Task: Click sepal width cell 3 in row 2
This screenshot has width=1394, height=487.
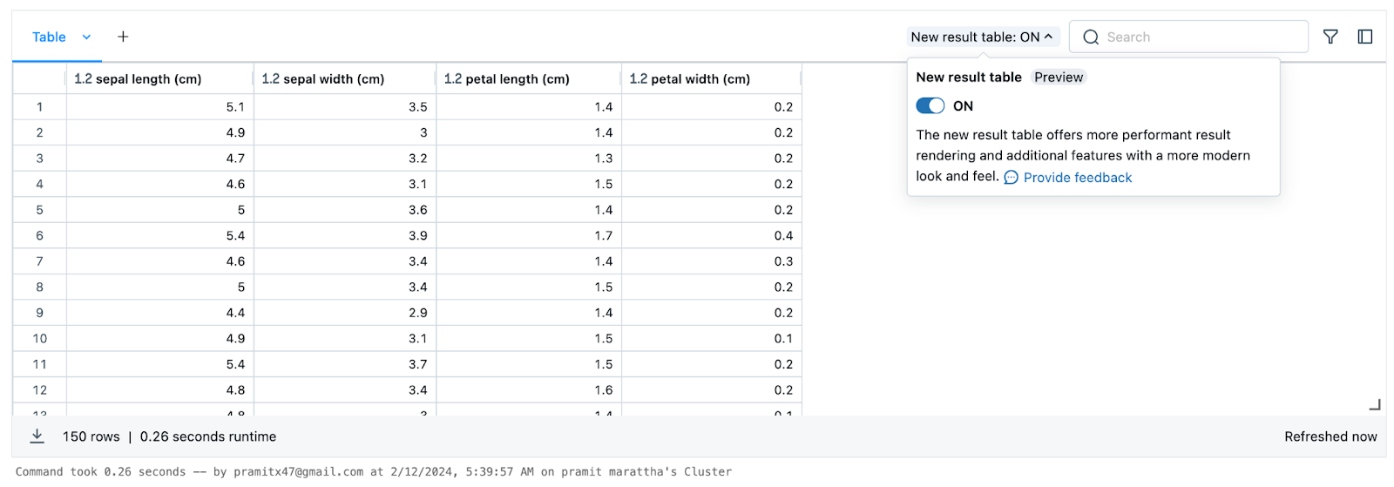Action: 345,132
